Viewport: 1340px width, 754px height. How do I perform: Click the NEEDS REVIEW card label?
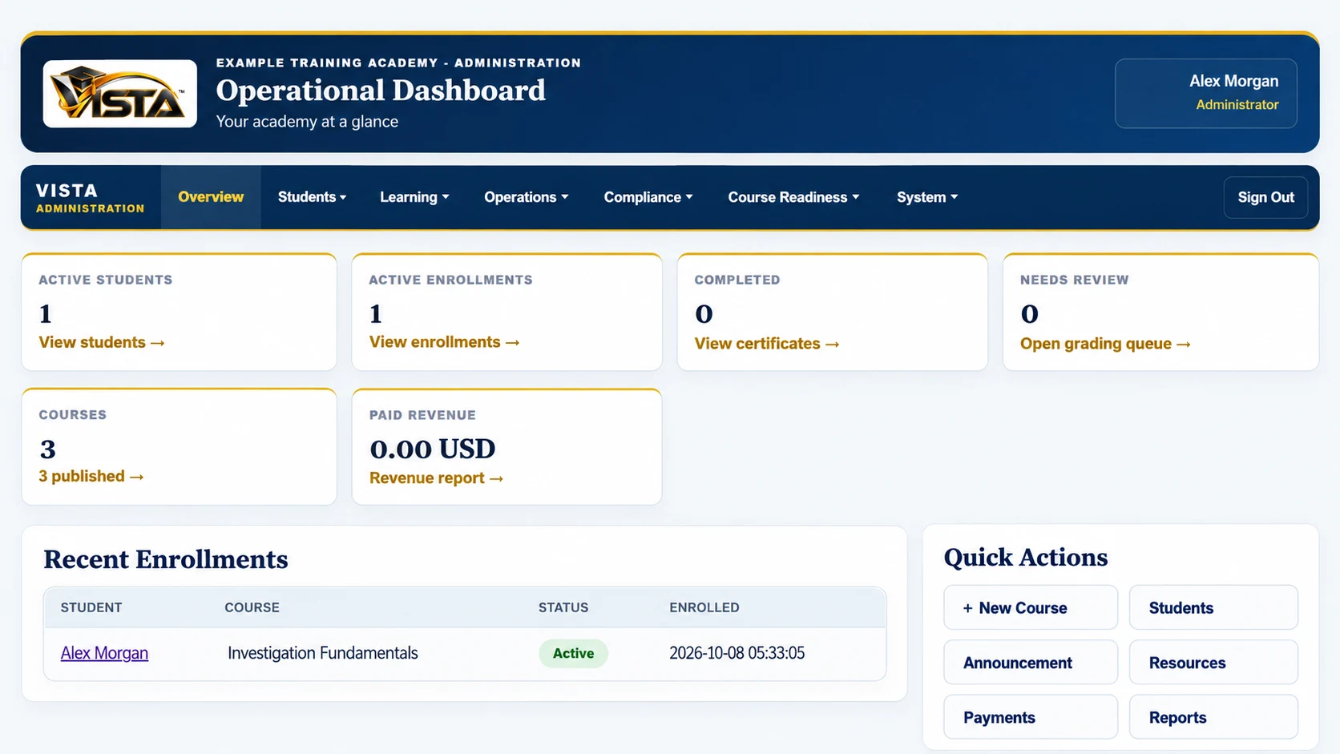[1074, 280]
